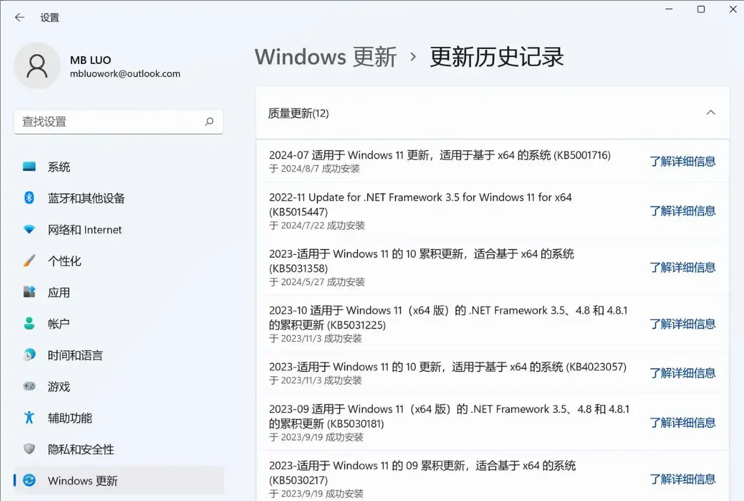
Task: Click inside the 查找设置 search box
Action: pyautogui.click(x=118, y=121)
